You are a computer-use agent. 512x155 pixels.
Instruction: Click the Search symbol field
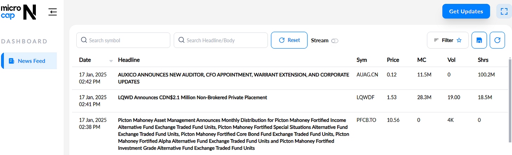pos(123,40)
